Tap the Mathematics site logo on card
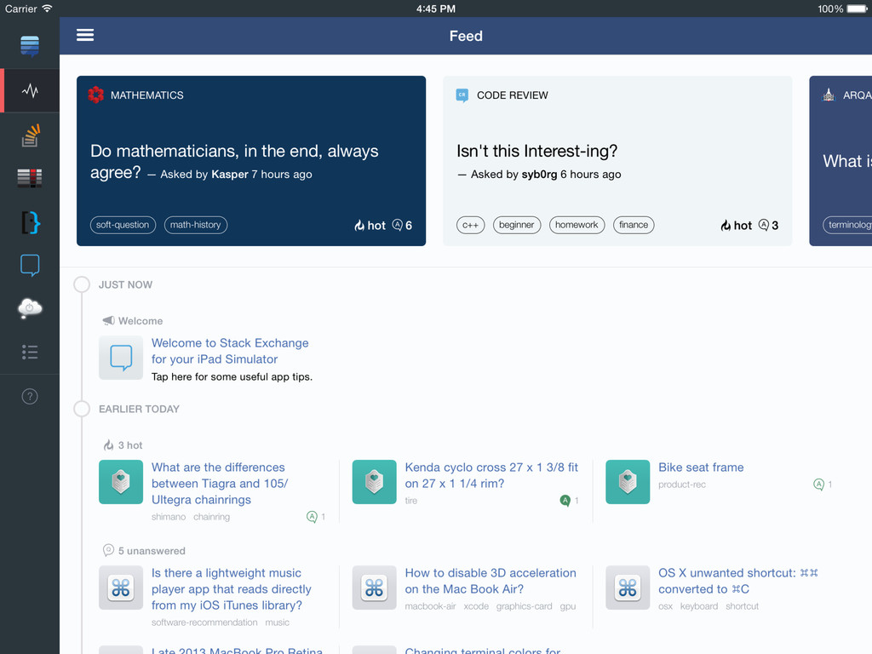 pyautogui.click(x=95, y=95)
